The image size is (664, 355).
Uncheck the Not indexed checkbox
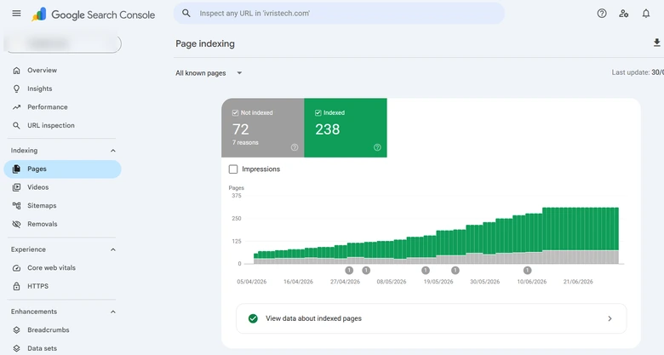pos(235,112)
